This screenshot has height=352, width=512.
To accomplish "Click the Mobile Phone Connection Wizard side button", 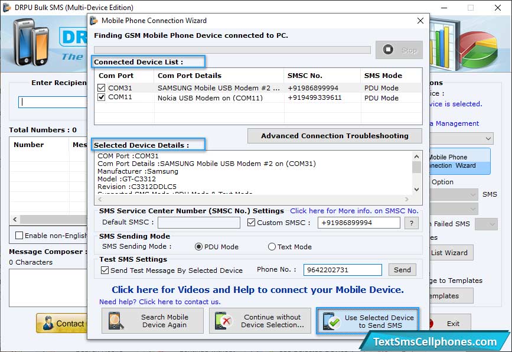I will (459, 161).
